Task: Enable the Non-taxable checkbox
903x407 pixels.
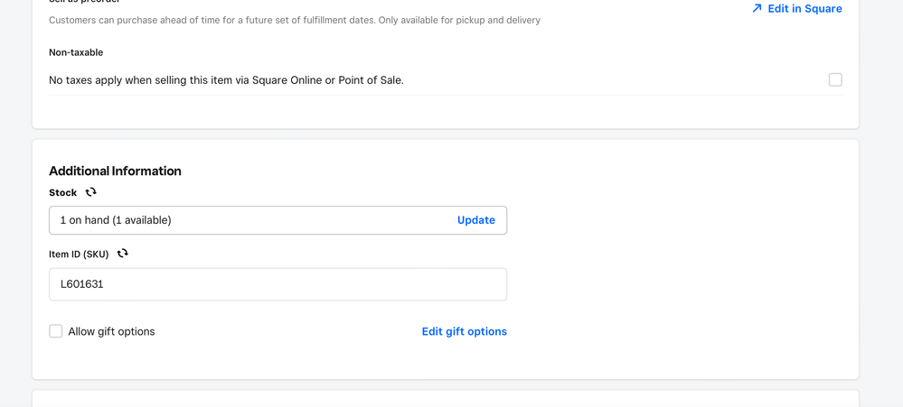Action: tap(835, 80)
